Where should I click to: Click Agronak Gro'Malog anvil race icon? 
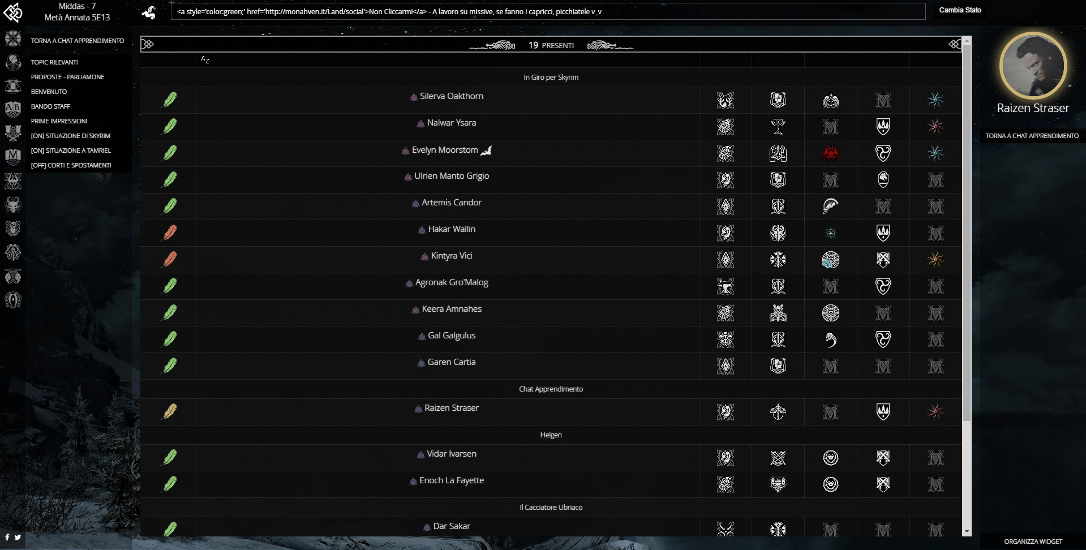click(x=726, y=286)
